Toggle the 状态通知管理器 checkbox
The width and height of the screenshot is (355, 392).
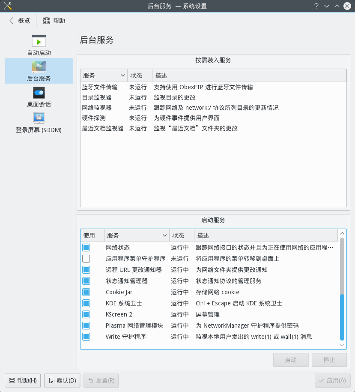click(x=86, y=281)
